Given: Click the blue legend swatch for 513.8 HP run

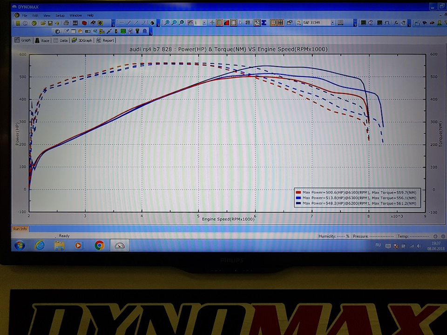Looking at the screenshot, I should [x=298, y=198].
